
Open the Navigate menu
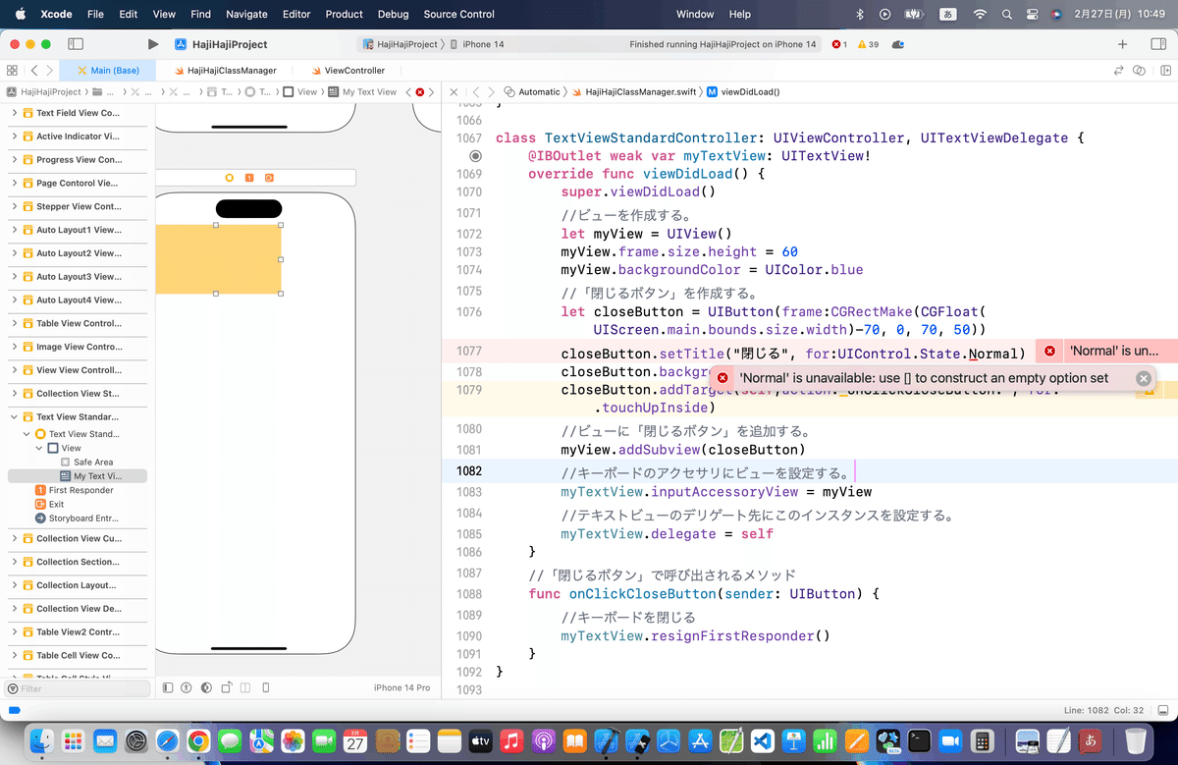246,14
